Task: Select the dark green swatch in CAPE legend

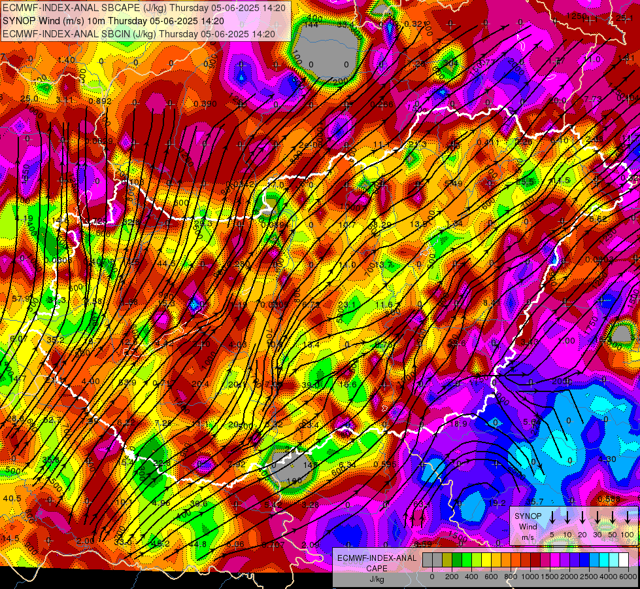Action: click(x=457, y=560)
